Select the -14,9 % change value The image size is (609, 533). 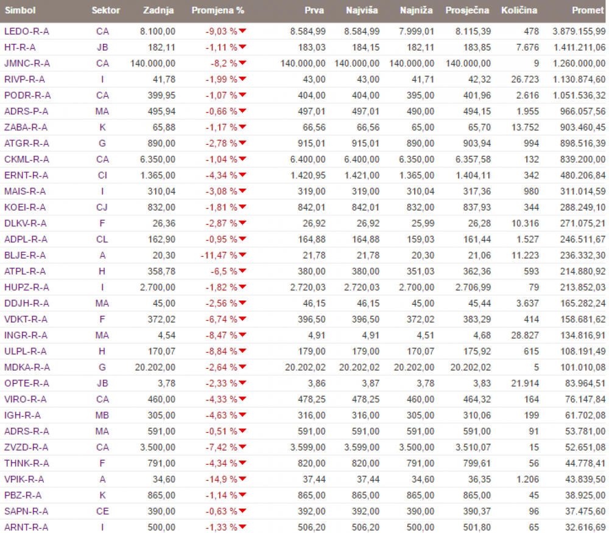click(x=222, y=479)
